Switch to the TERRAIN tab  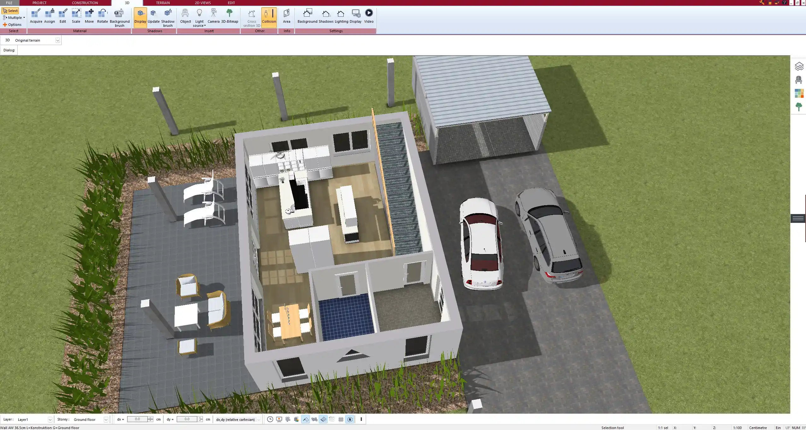click(x=163, y=3)
